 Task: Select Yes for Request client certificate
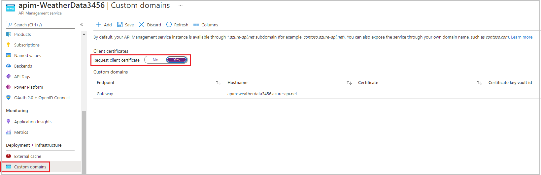[177, 60]
